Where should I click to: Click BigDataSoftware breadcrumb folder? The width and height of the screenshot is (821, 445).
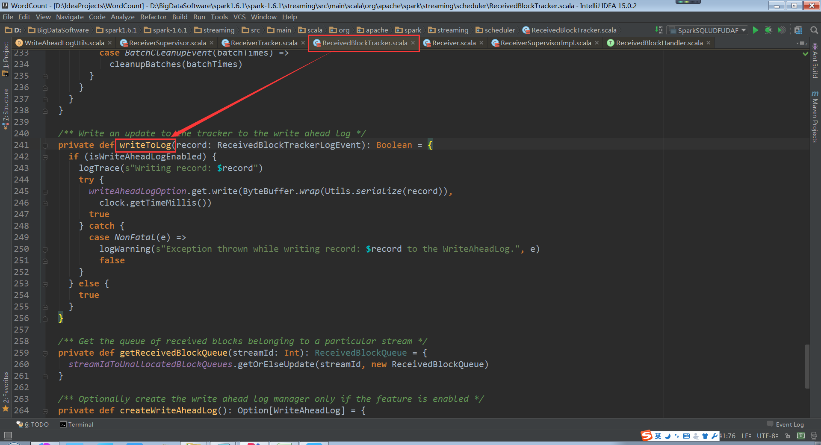(58, 30)
